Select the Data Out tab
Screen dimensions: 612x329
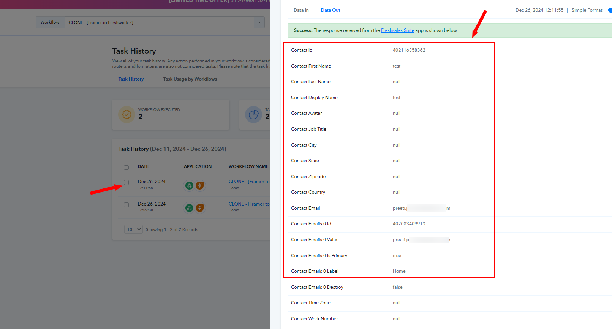(331, 10)
